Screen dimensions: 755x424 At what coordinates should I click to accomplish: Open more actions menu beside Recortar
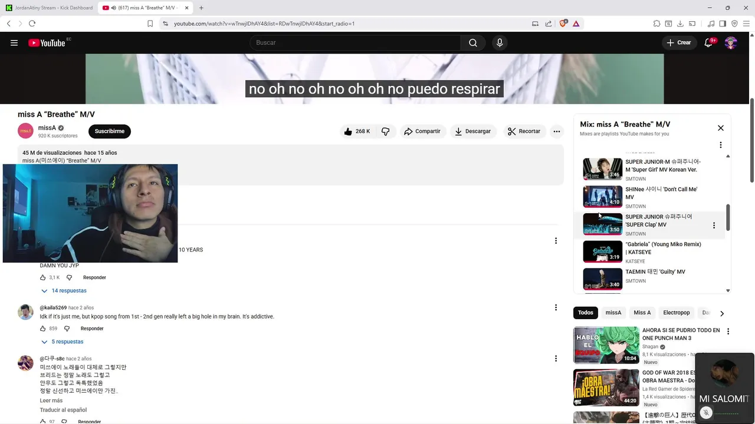pos(556,131)
